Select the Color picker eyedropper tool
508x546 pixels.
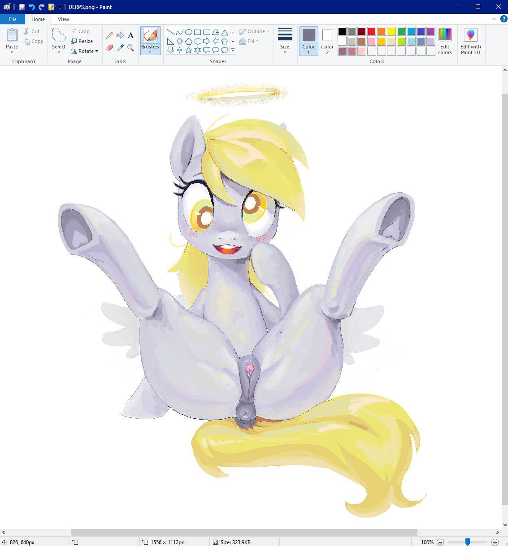120,48
